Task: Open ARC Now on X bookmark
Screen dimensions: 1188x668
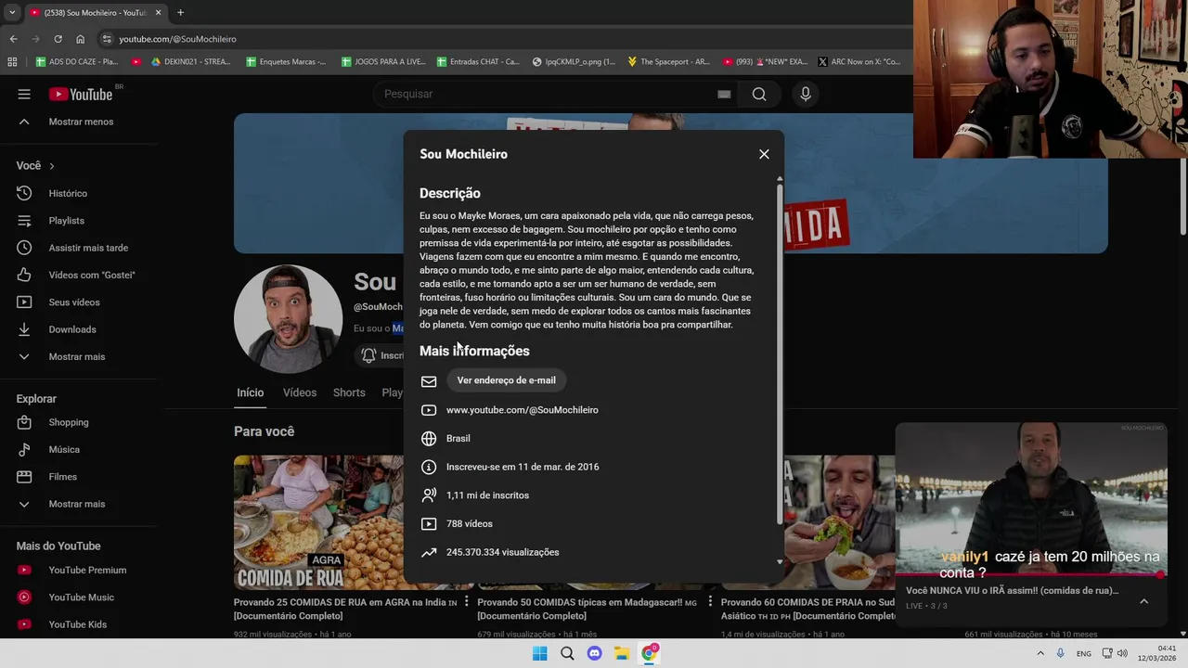Action: 859,62
